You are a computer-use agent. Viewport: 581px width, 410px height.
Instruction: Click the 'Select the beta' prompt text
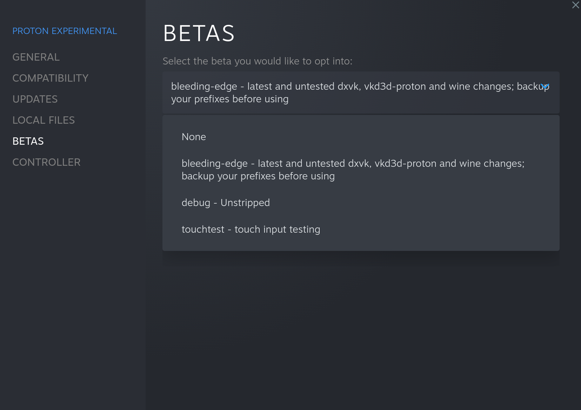tap(258, 61)
